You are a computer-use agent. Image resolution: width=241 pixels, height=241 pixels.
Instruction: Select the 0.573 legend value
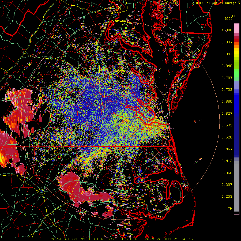coord(227,125)
